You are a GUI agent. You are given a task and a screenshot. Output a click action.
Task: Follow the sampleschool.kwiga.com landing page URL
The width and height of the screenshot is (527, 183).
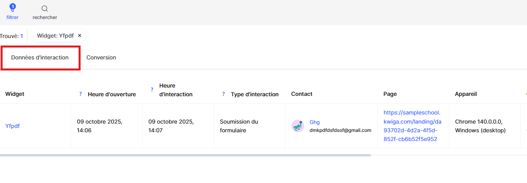(x=412, y=126)
